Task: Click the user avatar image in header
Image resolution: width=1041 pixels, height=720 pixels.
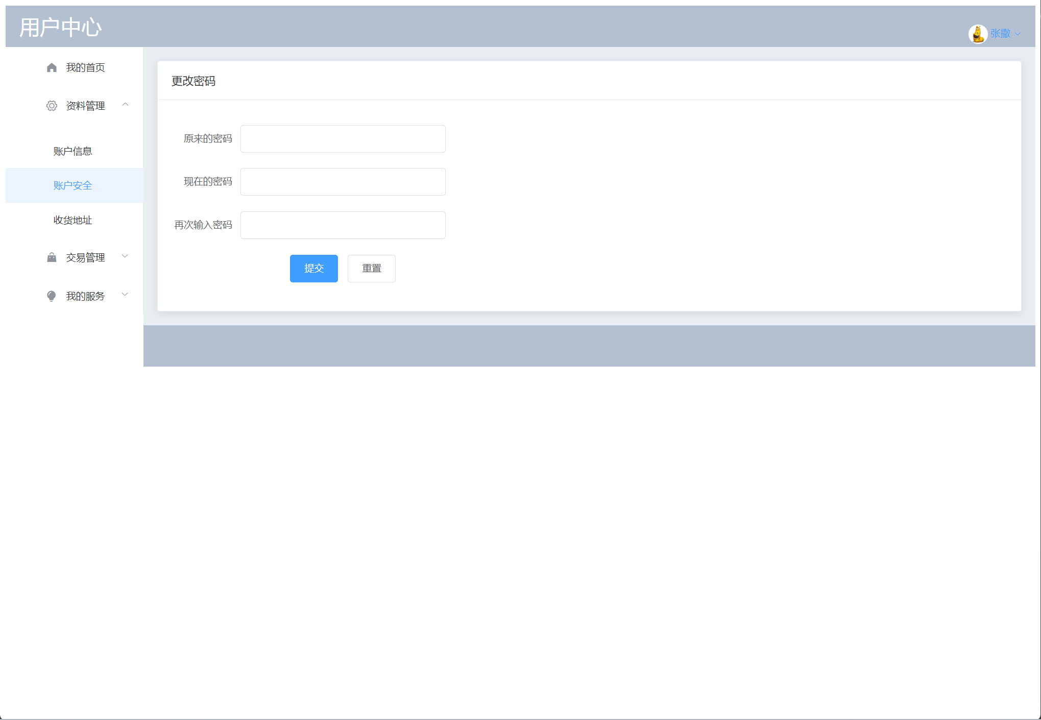Action: pyautogui.click(x=977, y=34)
